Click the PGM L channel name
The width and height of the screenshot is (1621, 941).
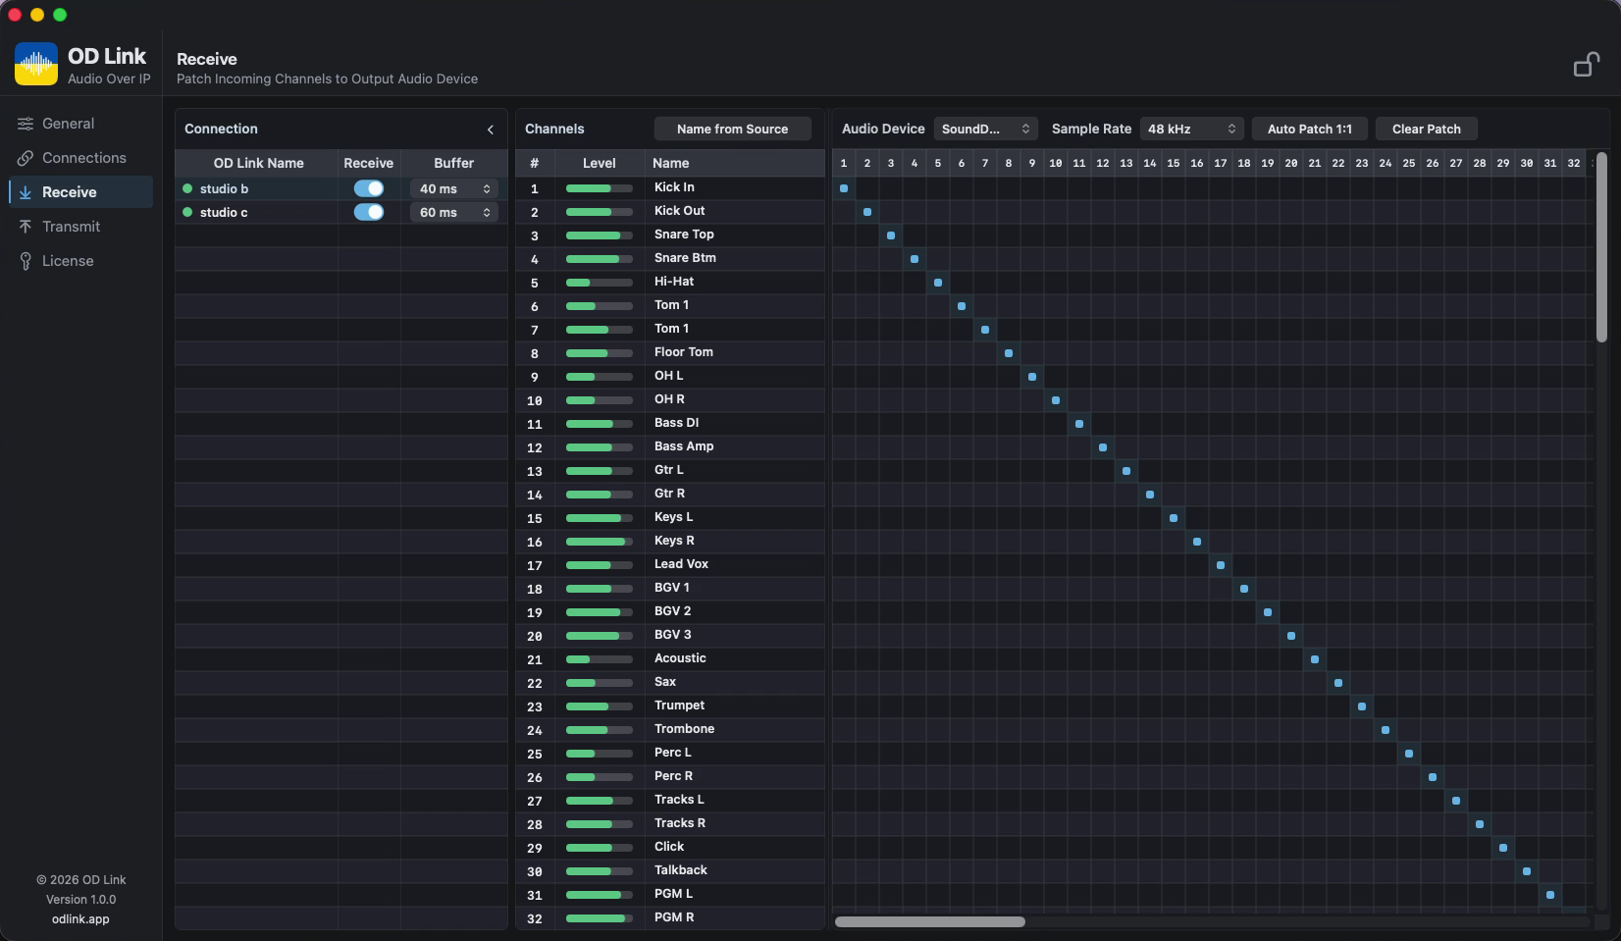point(674,894)
